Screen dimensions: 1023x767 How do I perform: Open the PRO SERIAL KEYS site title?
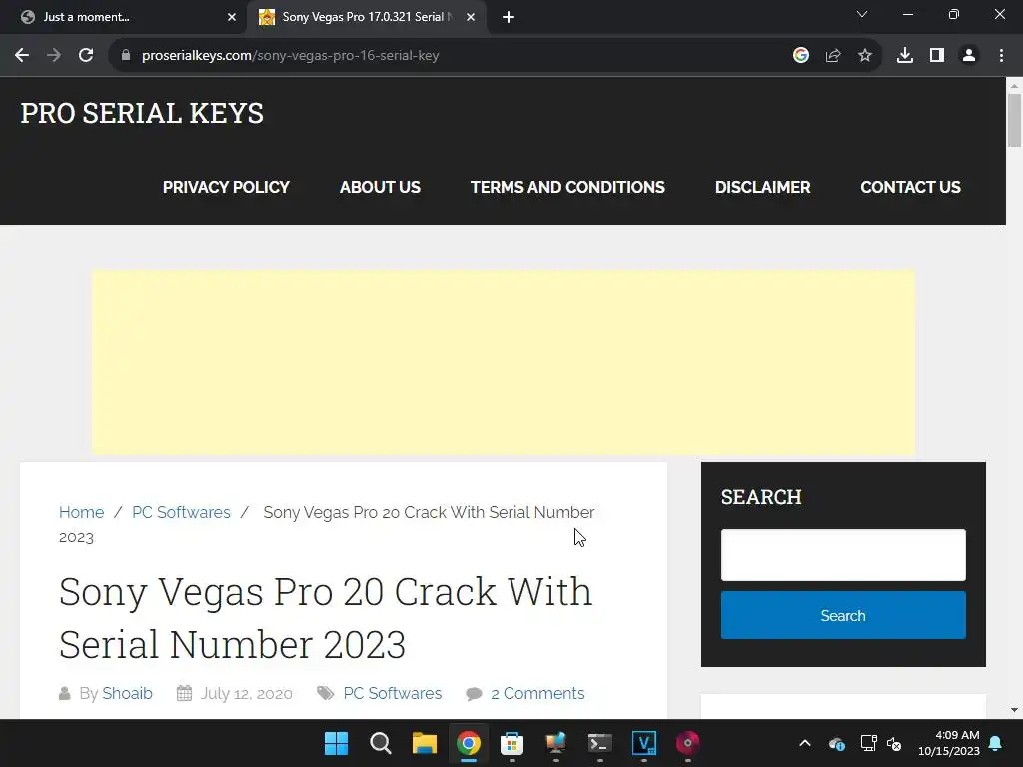pyautogui.click(x=142, y=113)
